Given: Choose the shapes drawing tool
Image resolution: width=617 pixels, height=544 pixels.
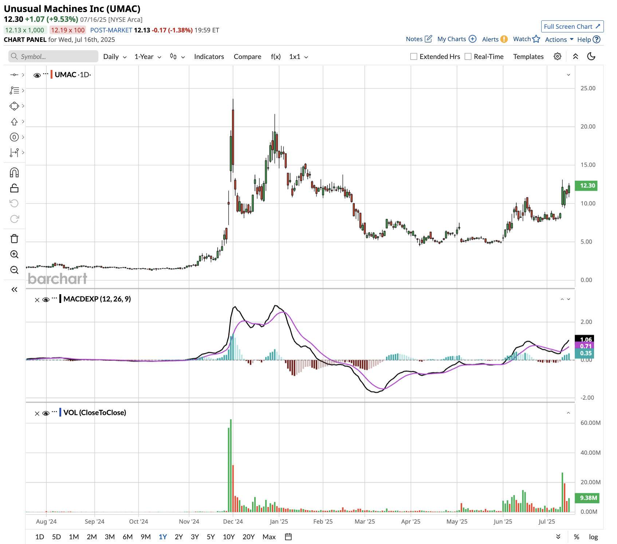Looking at the screenshot, I should pyautogui.click(x=14, y=106).
